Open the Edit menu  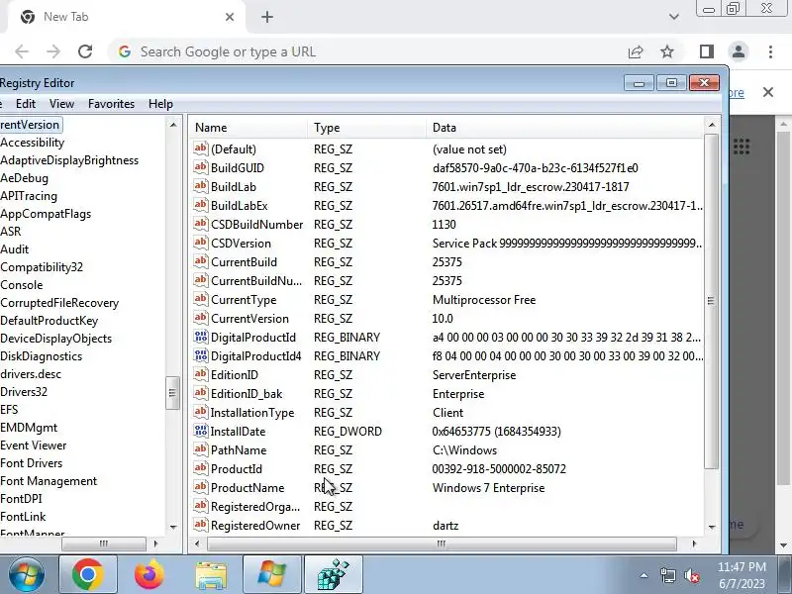(x=26, y=104)
